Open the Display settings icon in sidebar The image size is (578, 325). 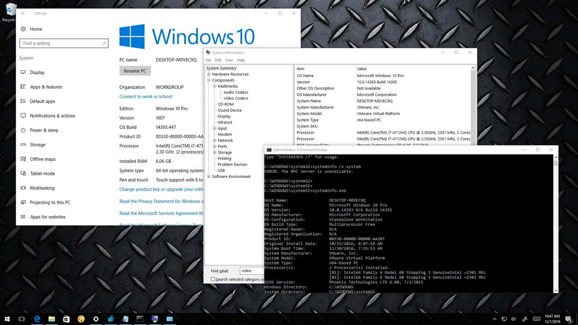(23, 73)
